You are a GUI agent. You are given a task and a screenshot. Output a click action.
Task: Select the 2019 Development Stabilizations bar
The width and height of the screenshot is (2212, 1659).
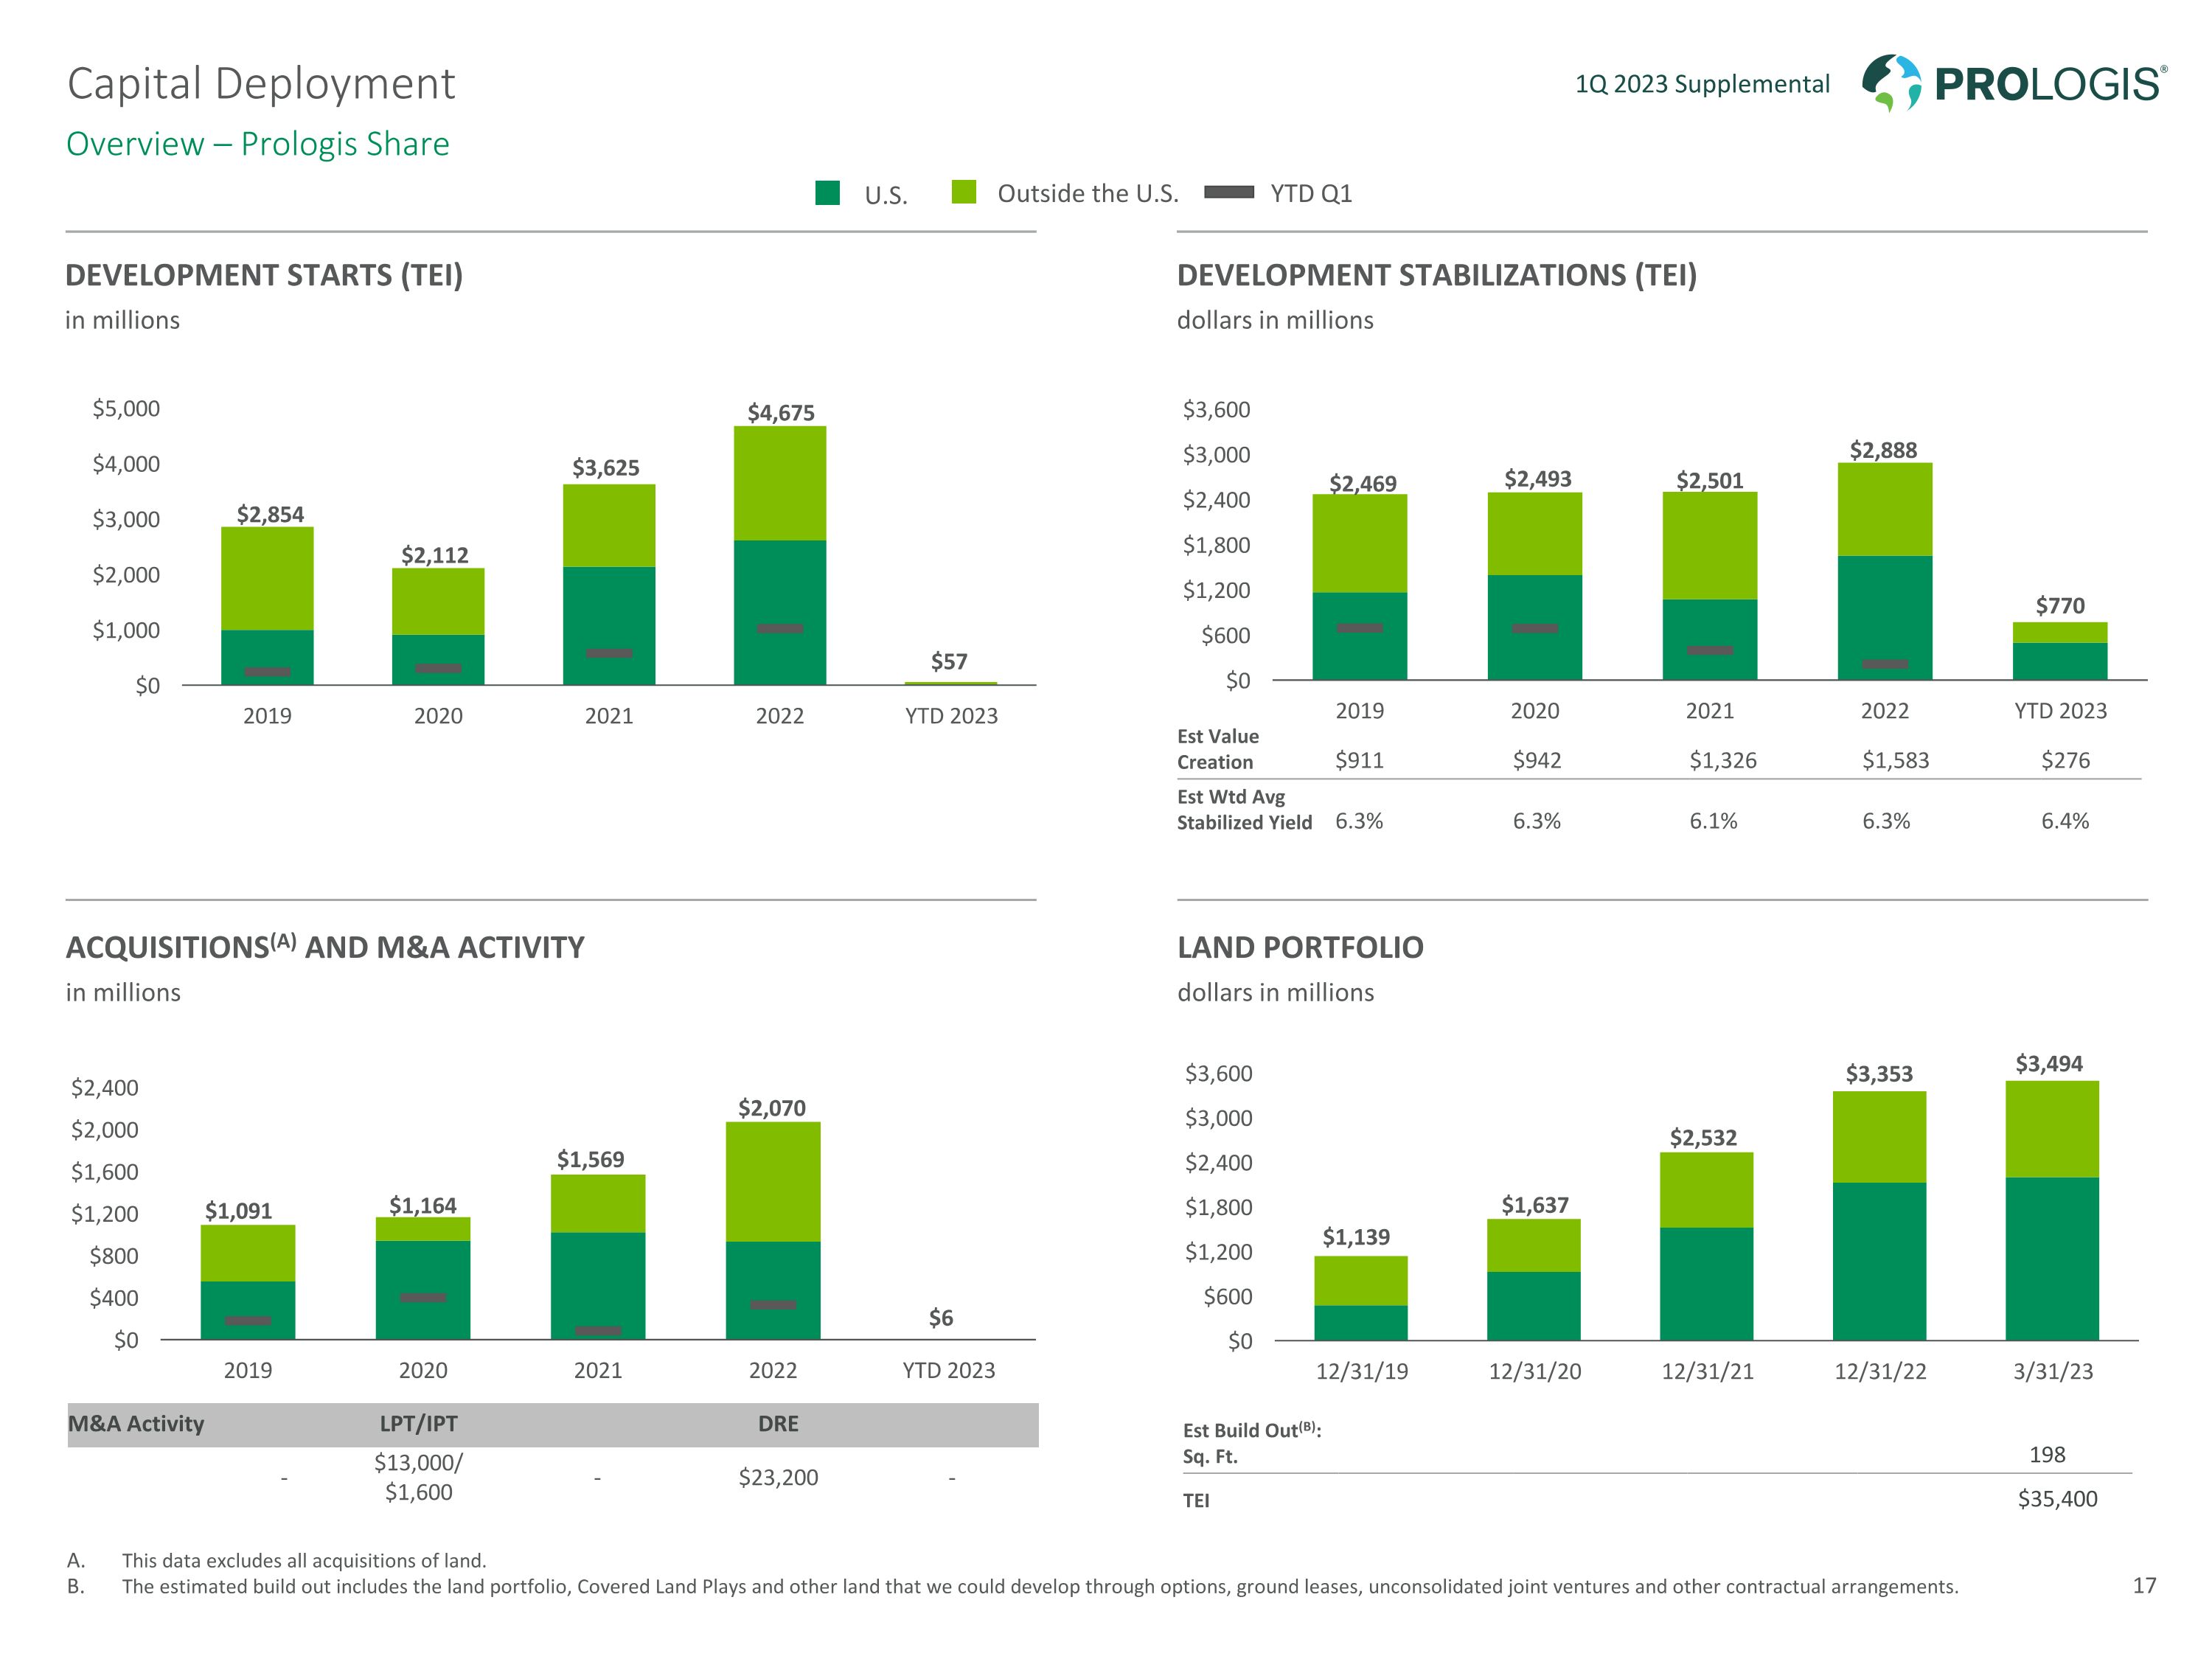tap(1359, 587)
